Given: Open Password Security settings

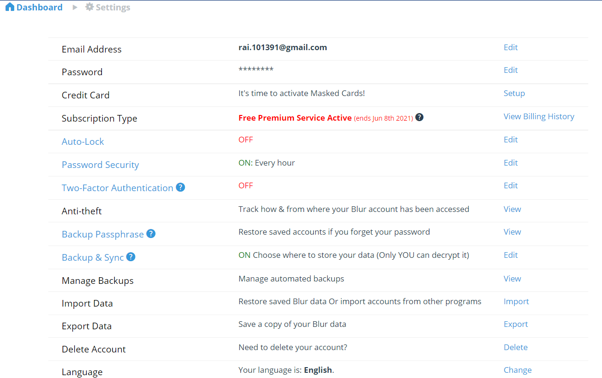Looking at the screenshot, I should pyautogui.click(x=100, y=164).
